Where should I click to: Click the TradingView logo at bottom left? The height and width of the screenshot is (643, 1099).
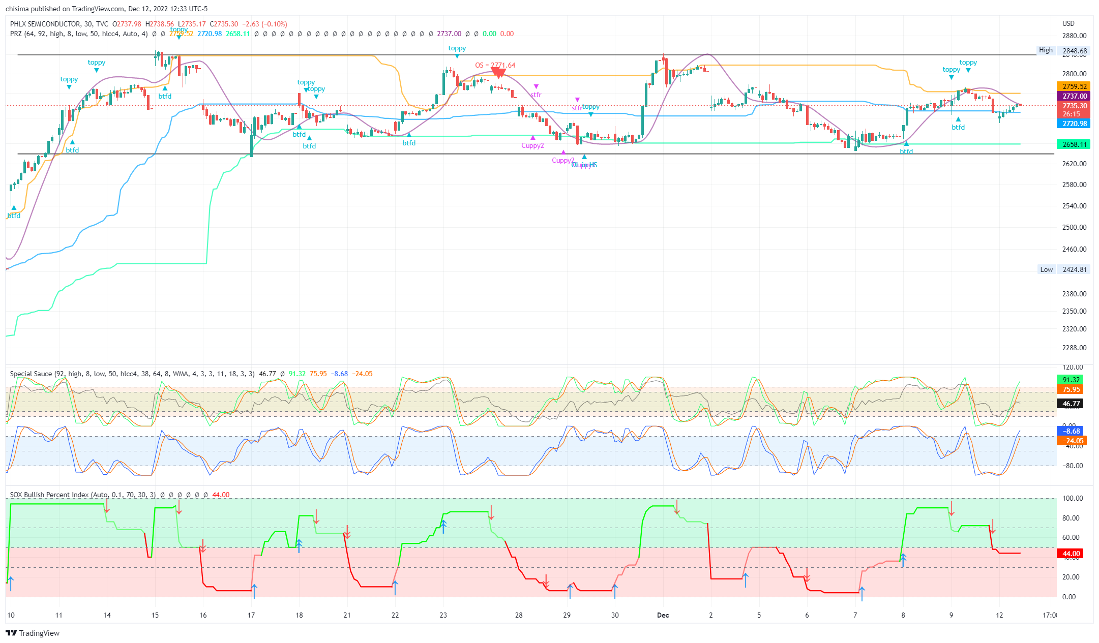tap(33, 633)
